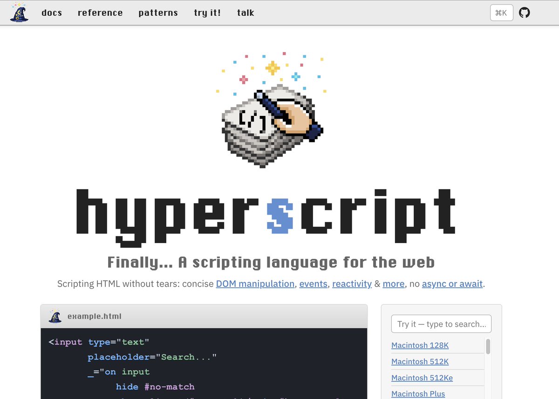Follow the more link
This screenshot has width=559, height=399.
coord(394,284)
